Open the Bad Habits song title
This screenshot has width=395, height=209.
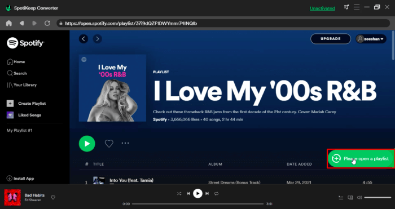point(34,195)
